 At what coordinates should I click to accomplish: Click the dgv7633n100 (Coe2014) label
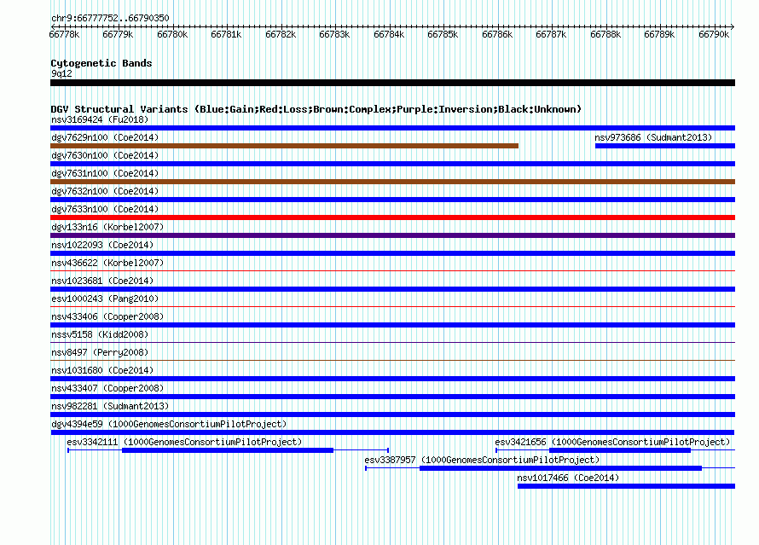[105, 209]
